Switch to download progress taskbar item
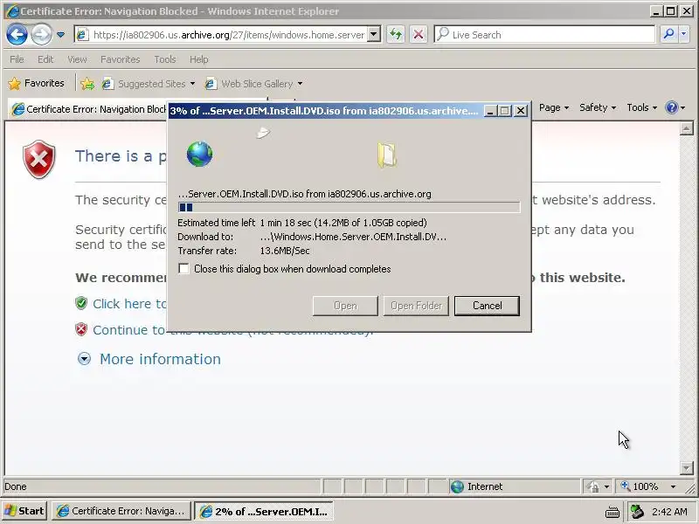 coord(264,512)
